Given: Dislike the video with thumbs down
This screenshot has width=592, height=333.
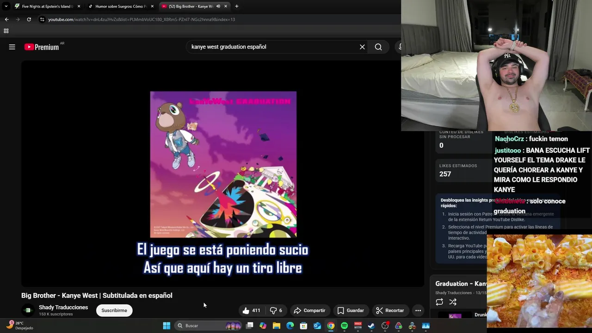Looking at the screenshot, I should (276, 310).
